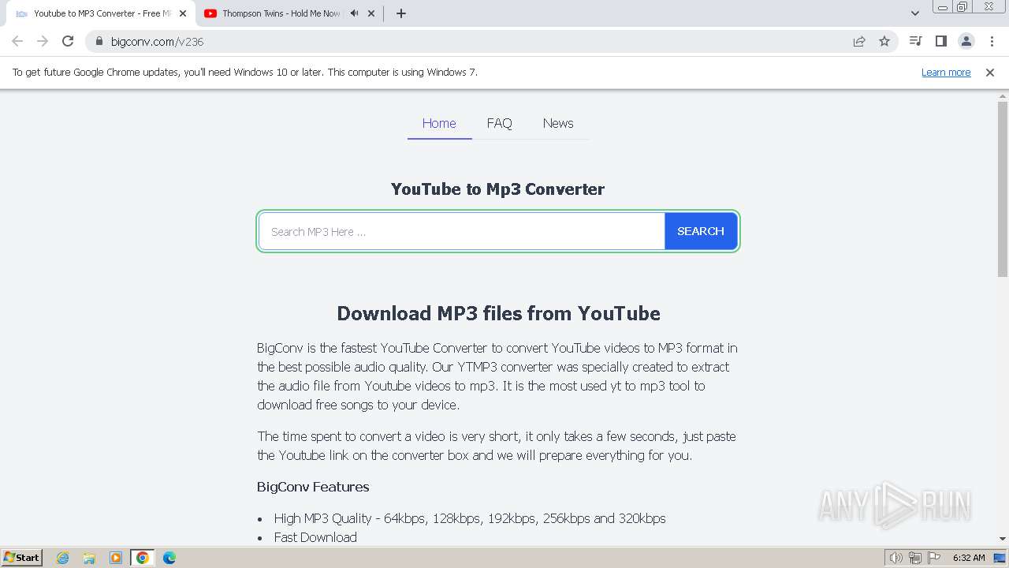Close the Youtube to MP3 Converter tab
Image resolution: width=1009 pixels, height=568 pixels.
[x=183, y=13]
